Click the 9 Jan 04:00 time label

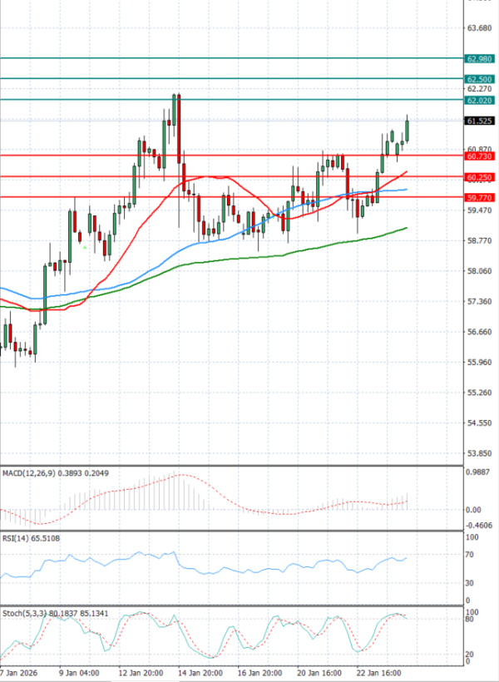pos(80,672)
